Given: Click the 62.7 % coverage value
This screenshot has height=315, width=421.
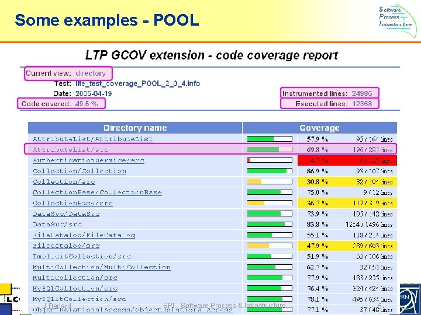Looking at the screenshot, I should (318, 267).
